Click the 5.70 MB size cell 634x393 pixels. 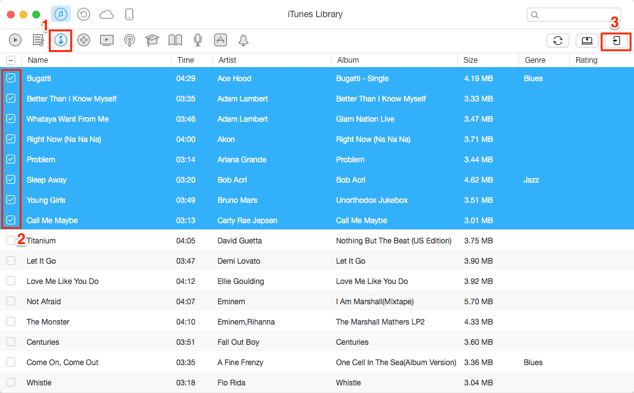coord(478,302)
